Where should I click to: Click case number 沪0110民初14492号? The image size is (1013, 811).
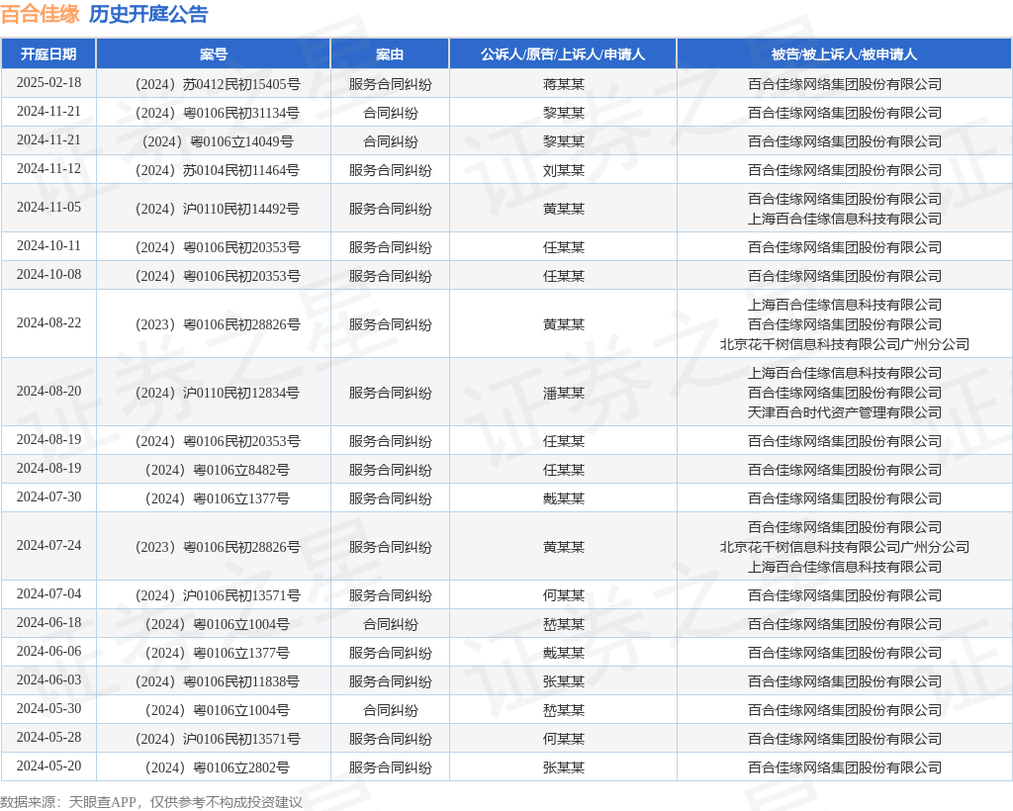[218, 209]
